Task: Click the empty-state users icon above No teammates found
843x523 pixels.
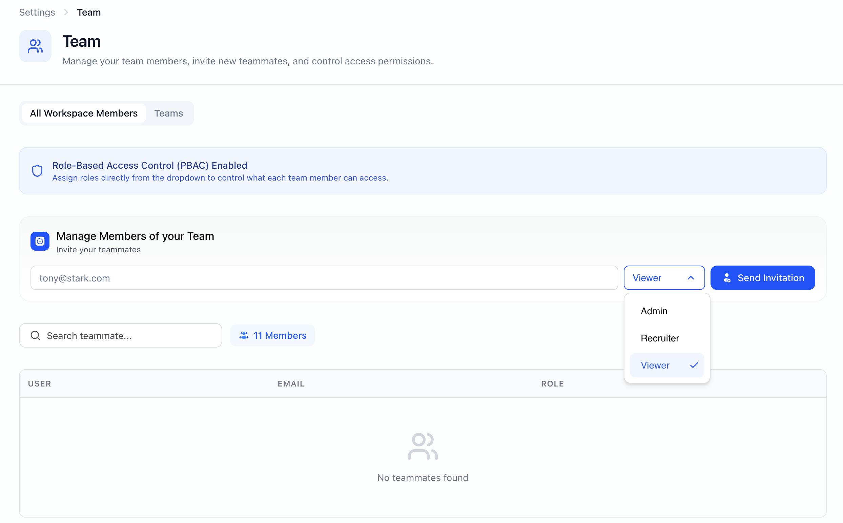Action: pyautogui.click(x=423, y=446)
